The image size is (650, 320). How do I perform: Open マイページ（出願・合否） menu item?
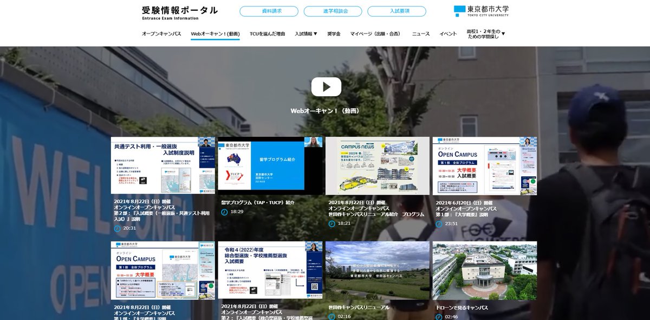[376, 34]
